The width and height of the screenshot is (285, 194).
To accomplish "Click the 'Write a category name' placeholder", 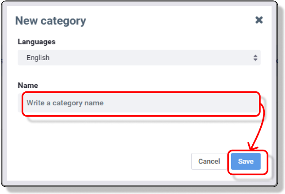I will coord(65,103).
